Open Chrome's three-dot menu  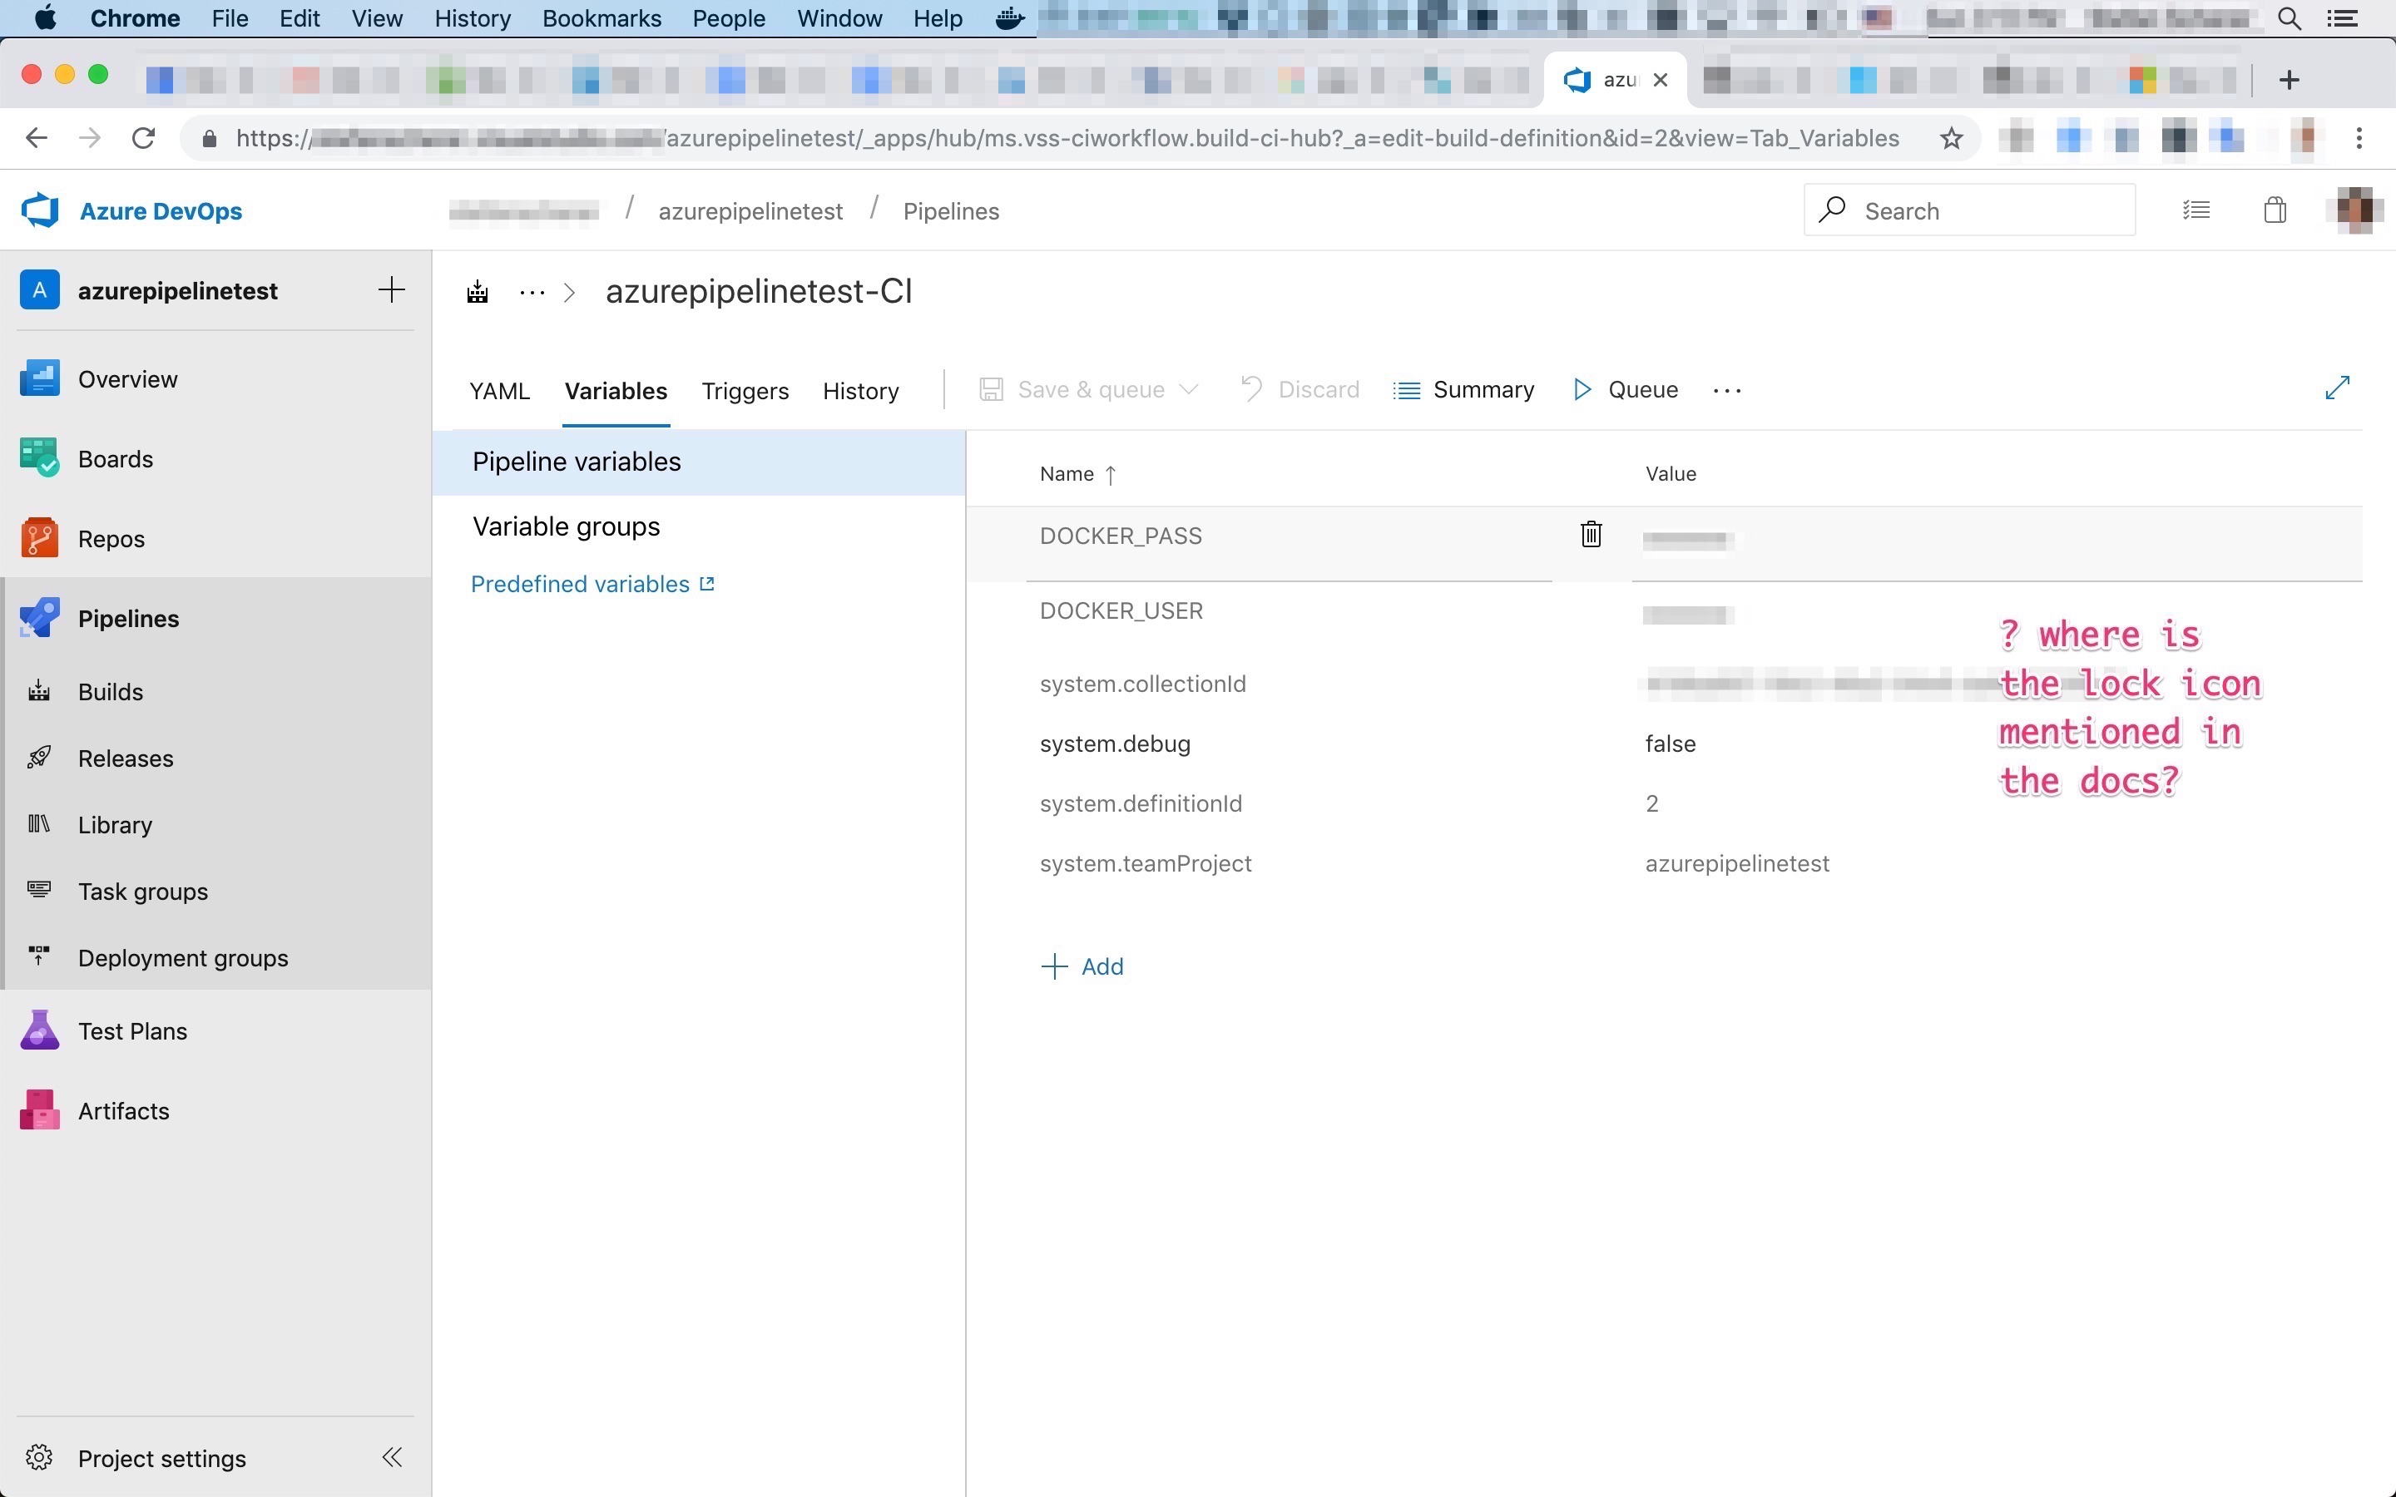tap(2359, 139)
